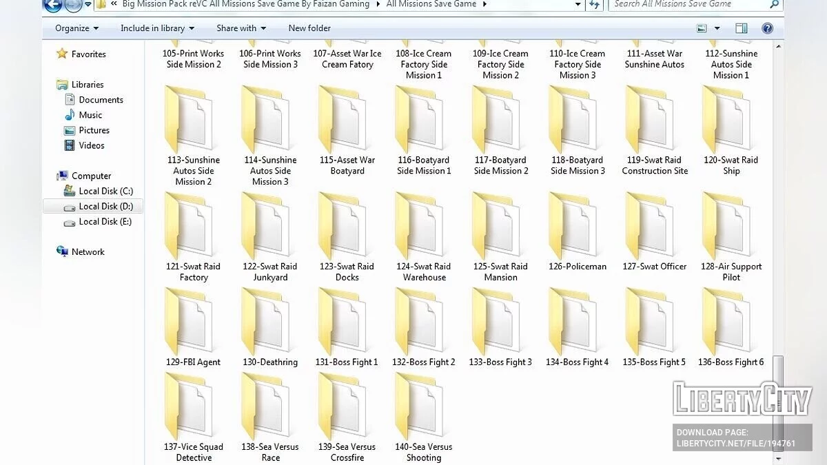Click the Help question mark icon
Image resolution: width=827 pixels, height=465 pixels.
[x=767, y=28]
